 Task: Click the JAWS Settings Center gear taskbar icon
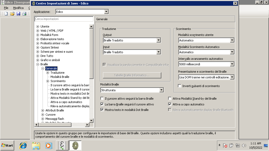pos(75,145)
